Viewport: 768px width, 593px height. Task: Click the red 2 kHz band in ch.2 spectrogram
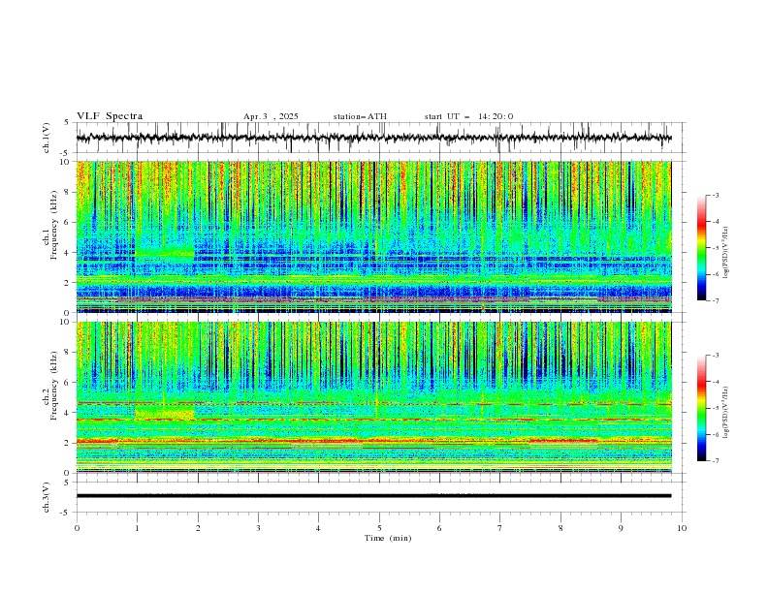tap(373, 441)
